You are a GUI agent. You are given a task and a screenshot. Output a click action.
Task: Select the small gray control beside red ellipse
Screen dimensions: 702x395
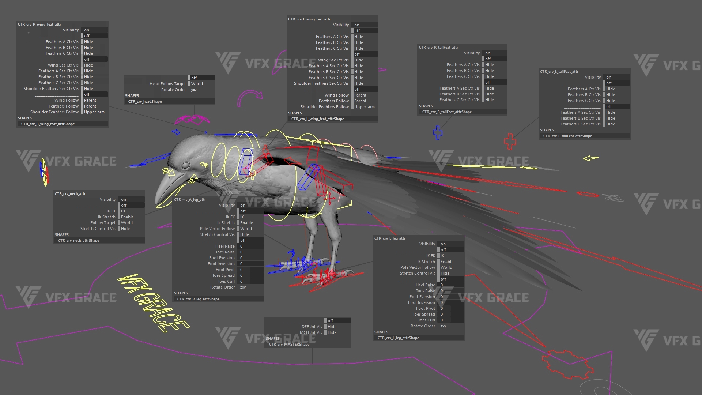[x=613, y=198]
